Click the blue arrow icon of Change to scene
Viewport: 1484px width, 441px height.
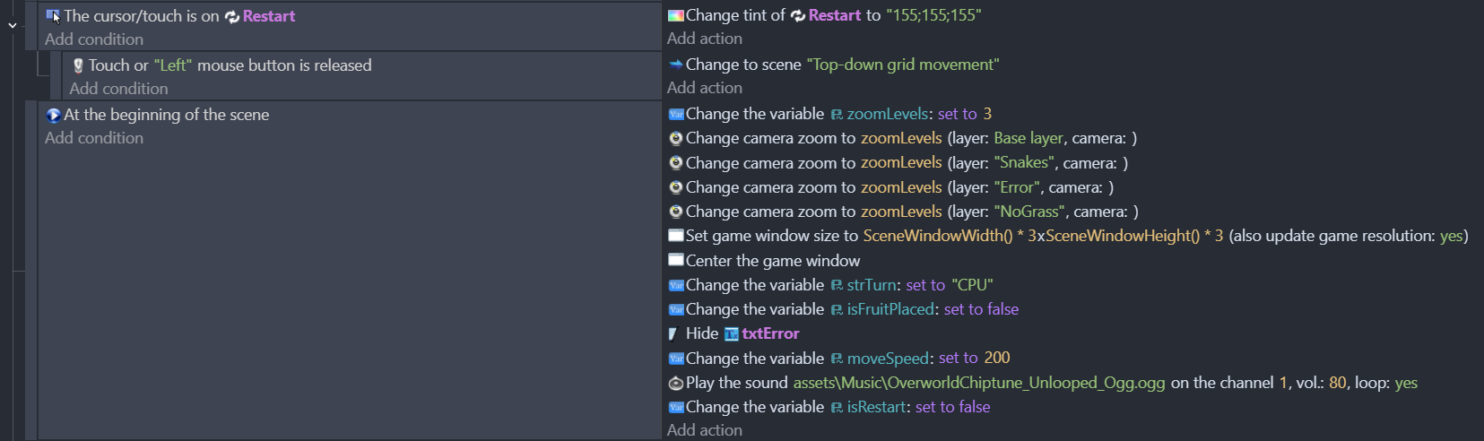676,65
